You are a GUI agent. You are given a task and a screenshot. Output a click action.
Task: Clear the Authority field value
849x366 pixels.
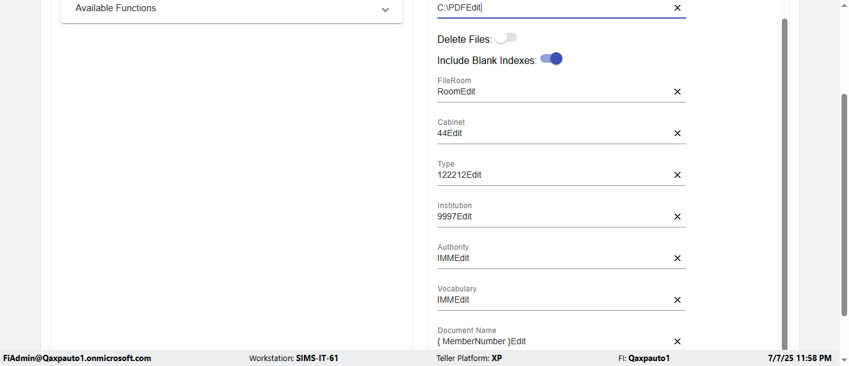(677, 258)
